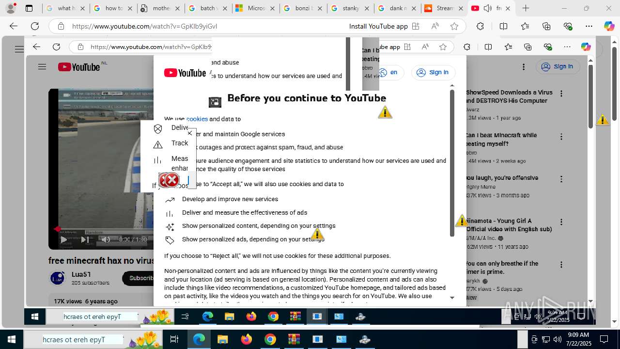
Task: Open Start menu on bottom taskbar
Action: click(x=11, y=339)
